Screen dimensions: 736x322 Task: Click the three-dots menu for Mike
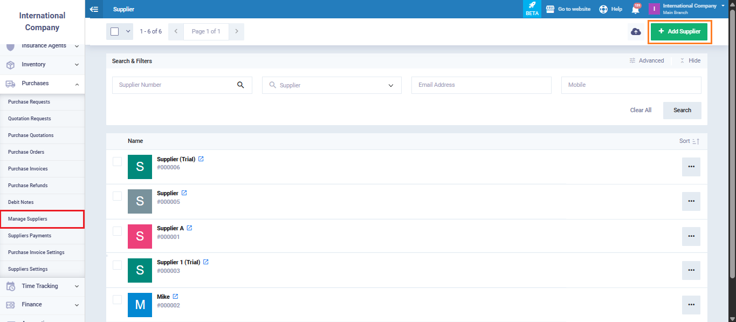(691, 305)
